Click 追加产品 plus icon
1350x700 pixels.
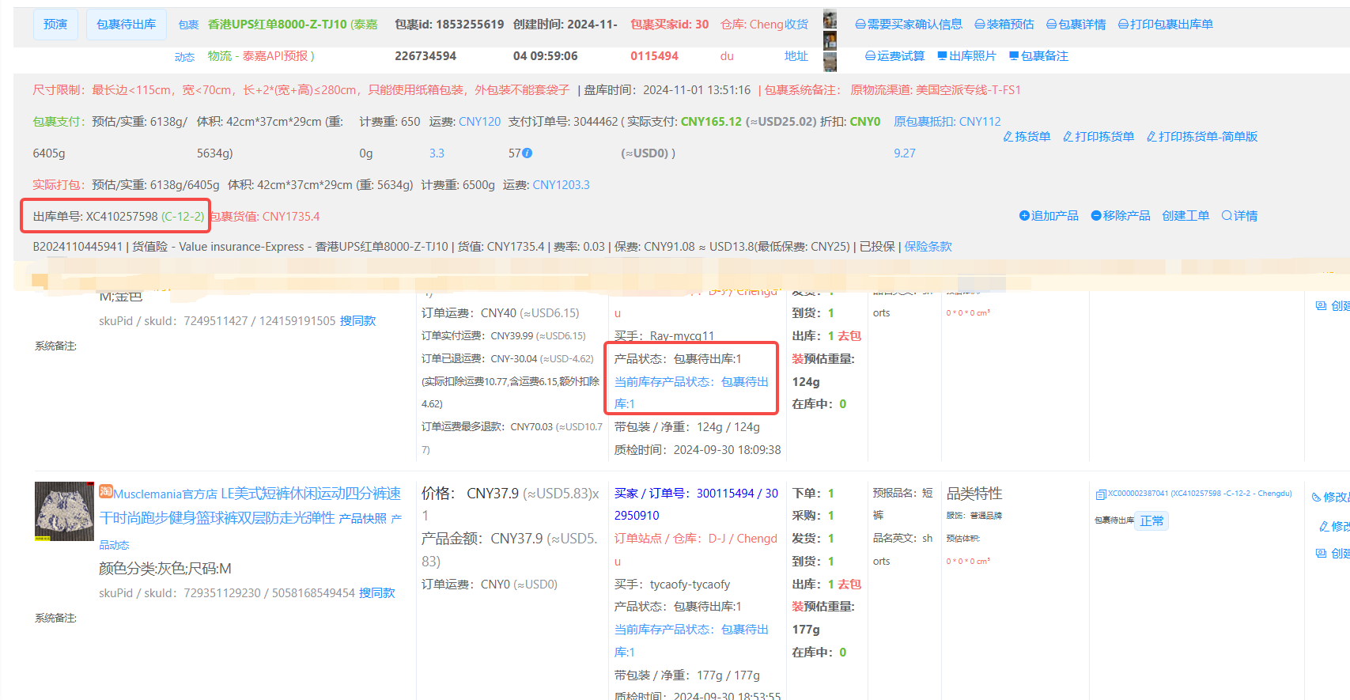point(1024,216)
